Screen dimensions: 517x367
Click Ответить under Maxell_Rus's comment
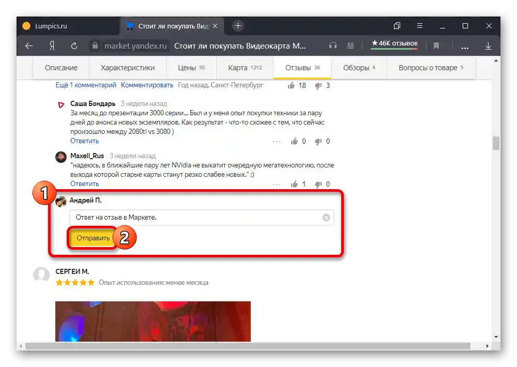point(84,183)
